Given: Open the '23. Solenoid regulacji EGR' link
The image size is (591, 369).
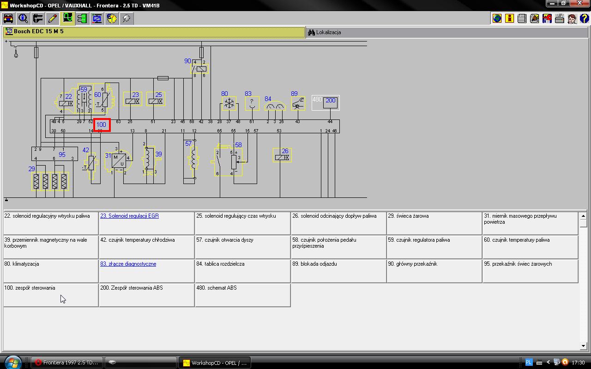Looking at the screenshot, I should click(x=129, y=216).
